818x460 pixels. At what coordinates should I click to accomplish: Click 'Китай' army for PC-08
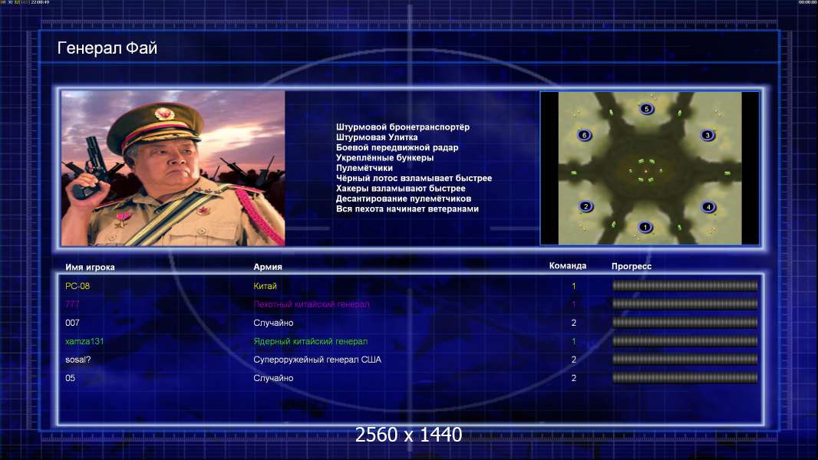coord(265,286)
